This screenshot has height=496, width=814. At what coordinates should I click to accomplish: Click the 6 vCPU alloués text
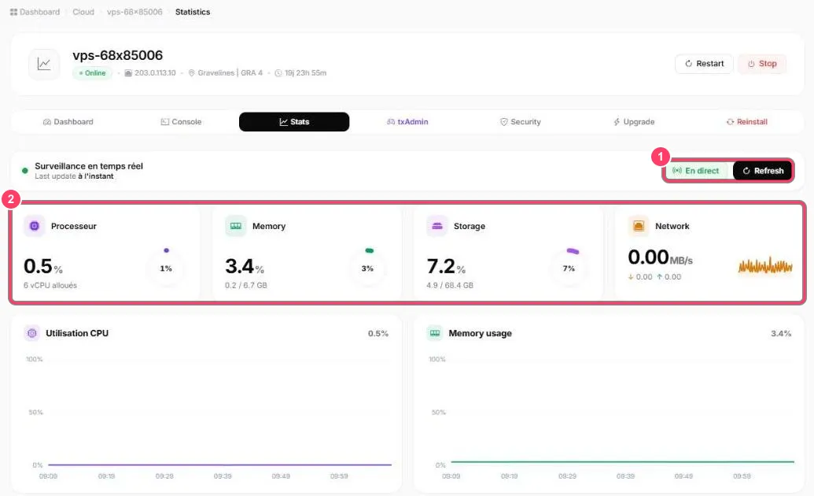coord(50,286)
